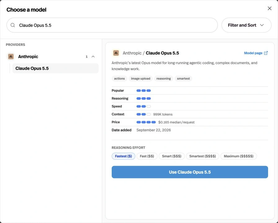Select Claude Opus 5.5 in sidebar
The width and height of the screenshot is (278, 223).
tap(55, 68)
